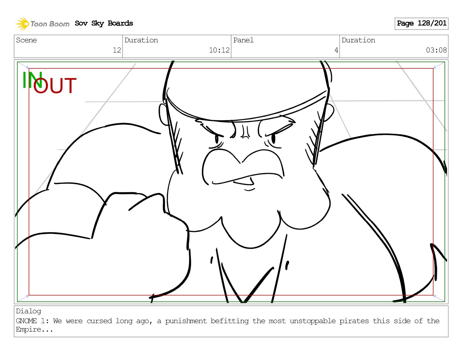Click the 'Scene' header label
This screenshot has width=463, height=358.
coord(26,40)
